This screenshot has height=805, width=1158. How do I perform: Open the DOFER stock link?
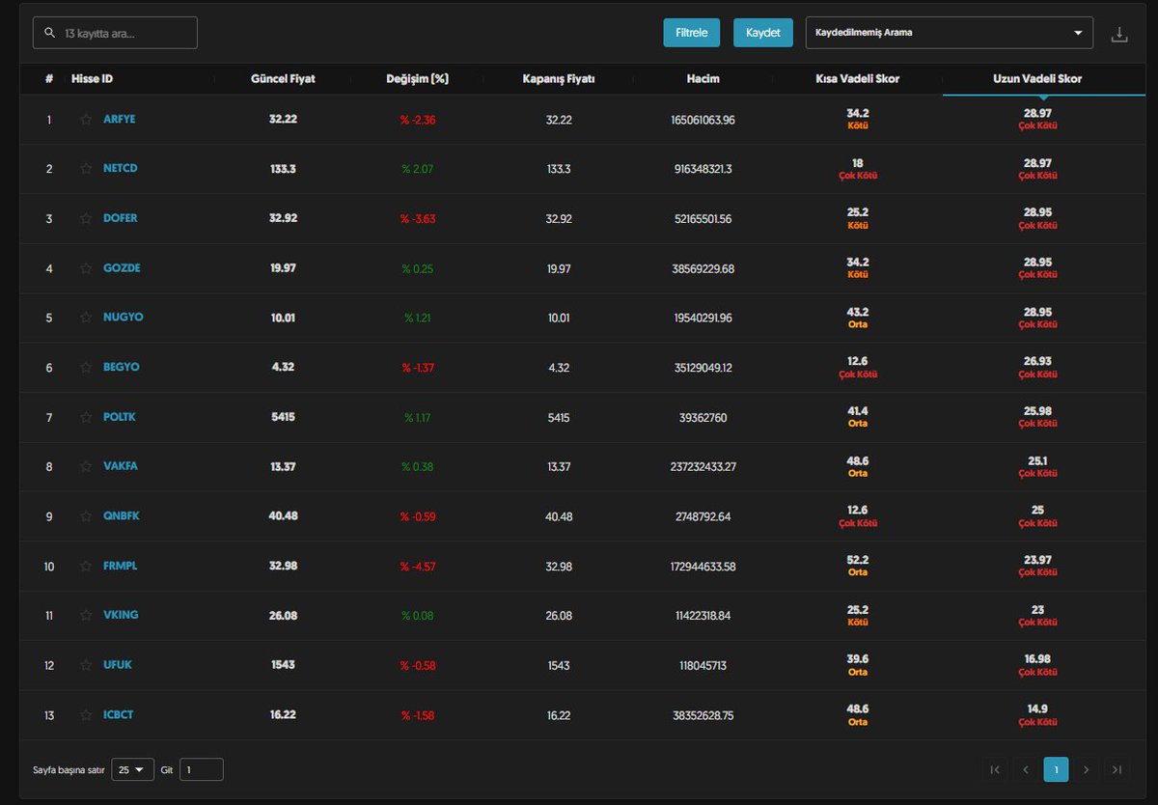pos(121,218)
